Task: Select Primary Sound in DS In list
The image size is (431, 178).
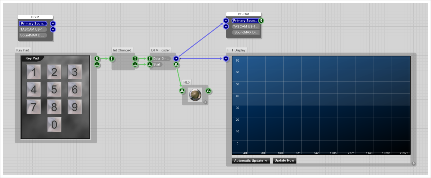Action: pyautogui.click(x=33, y=23)
